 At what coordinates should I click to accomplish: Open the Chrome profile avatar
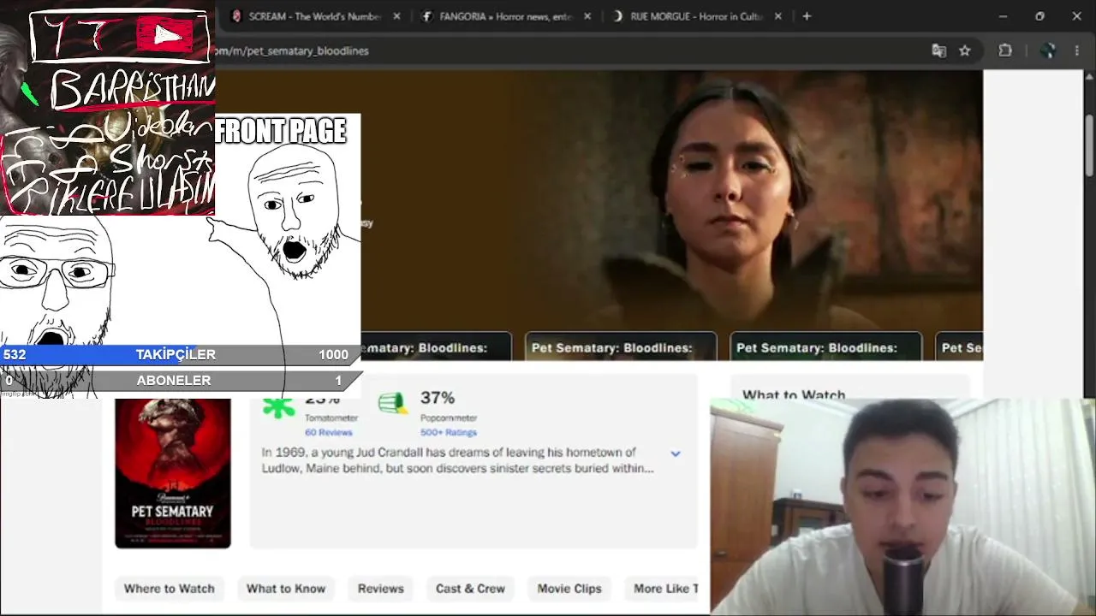tap(1048, 50)
